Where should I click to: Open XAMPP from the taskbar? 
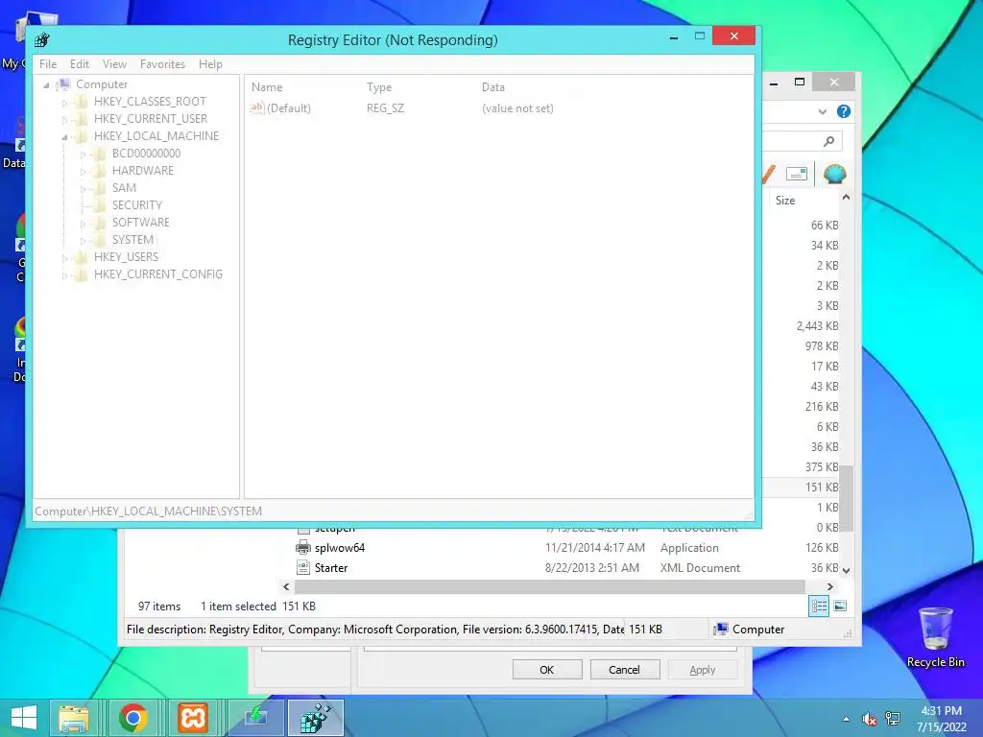click(192, 718)
